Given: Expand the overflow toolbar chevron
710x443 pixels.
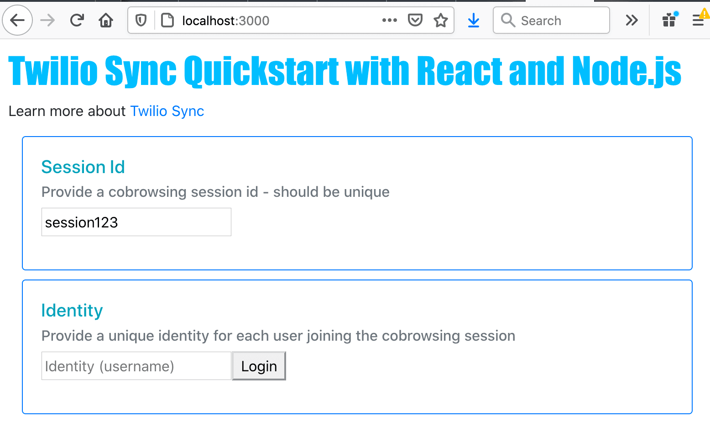Looking at the screenshot, I should 632,20.
